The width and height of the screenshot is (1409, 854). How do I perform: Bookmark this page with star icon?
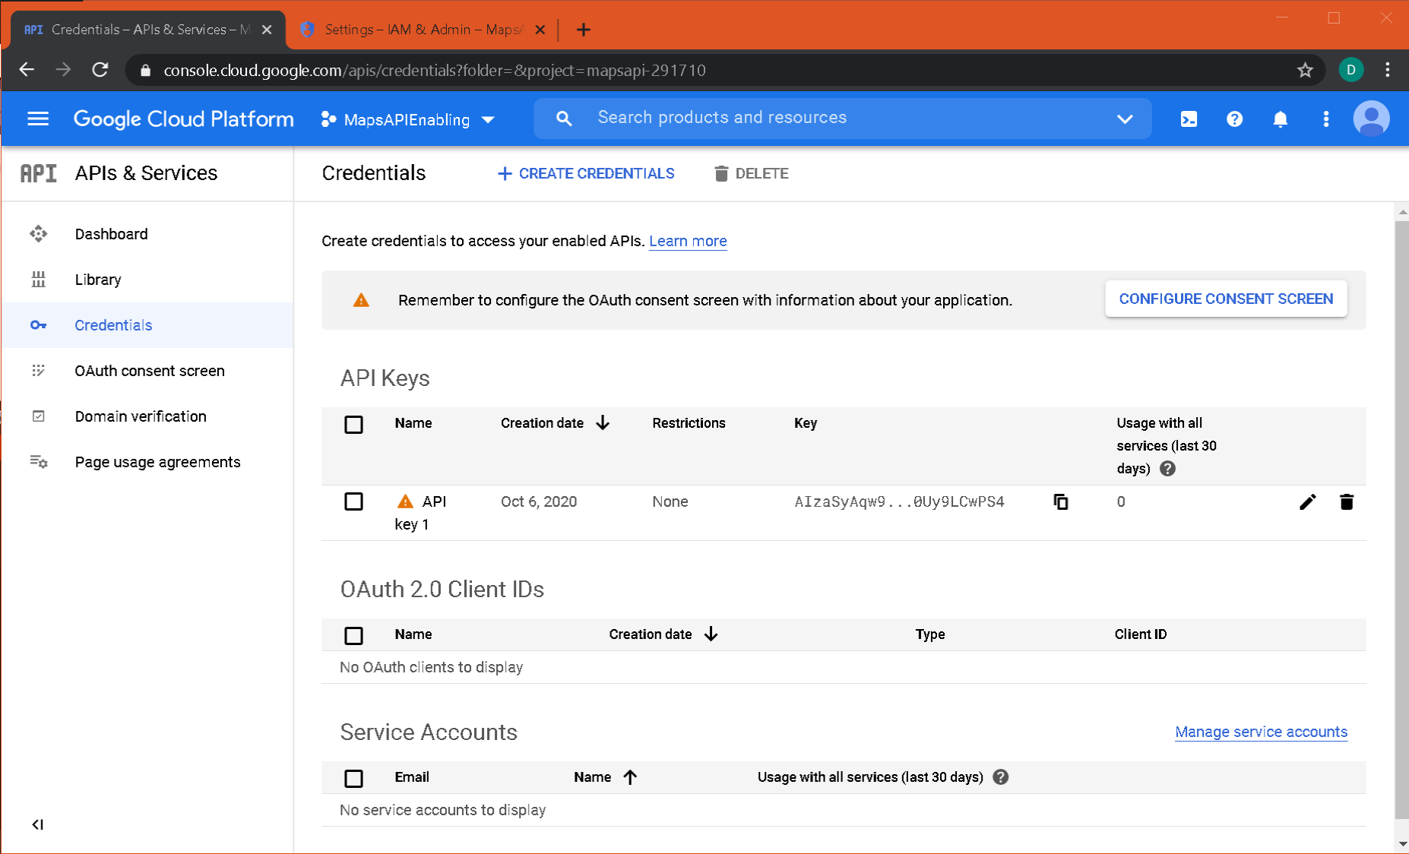click(x=1305, y=71)
